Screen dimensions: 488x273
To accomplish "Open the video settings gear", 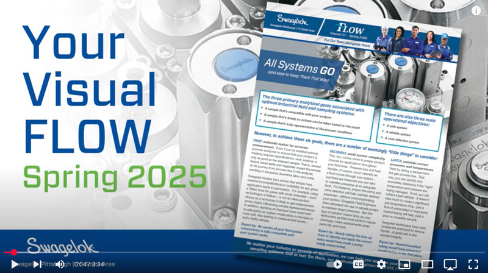I will pyautogui.click(x=381, y=264).
